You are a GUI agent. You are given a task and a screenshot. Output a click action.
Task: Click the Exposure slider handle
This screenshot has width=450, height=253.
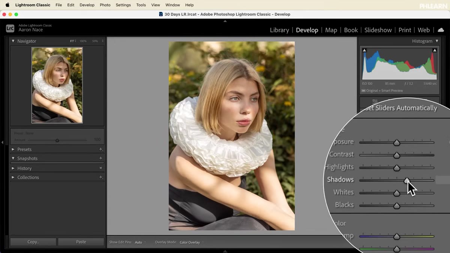coord(396,143)
